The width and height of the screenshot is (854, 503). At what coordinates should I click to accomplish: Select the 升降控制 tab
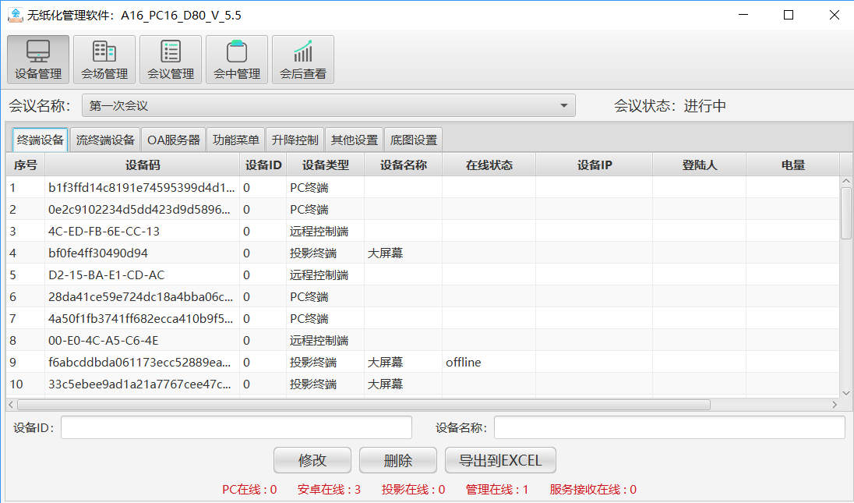click(x=295, y=140)
